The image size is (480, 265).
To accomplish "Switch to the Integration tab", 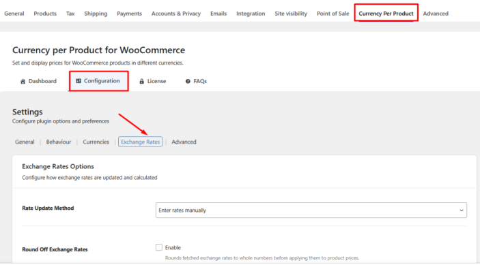I will (251, 14).
